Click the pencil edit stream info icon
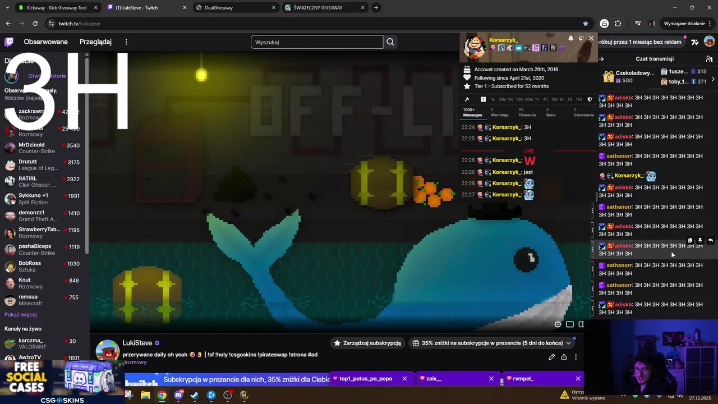This screenshot has width=718, height=404. [x=551, y=357]
